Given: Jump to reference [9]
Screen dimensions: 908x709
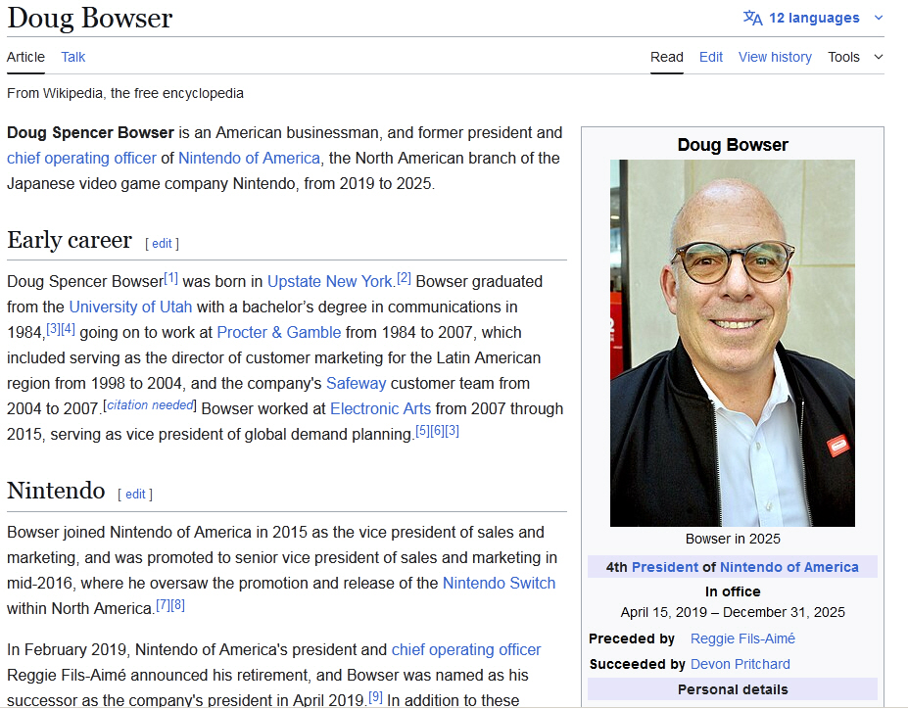Looking at the screenshot, I should coord(375,697).
